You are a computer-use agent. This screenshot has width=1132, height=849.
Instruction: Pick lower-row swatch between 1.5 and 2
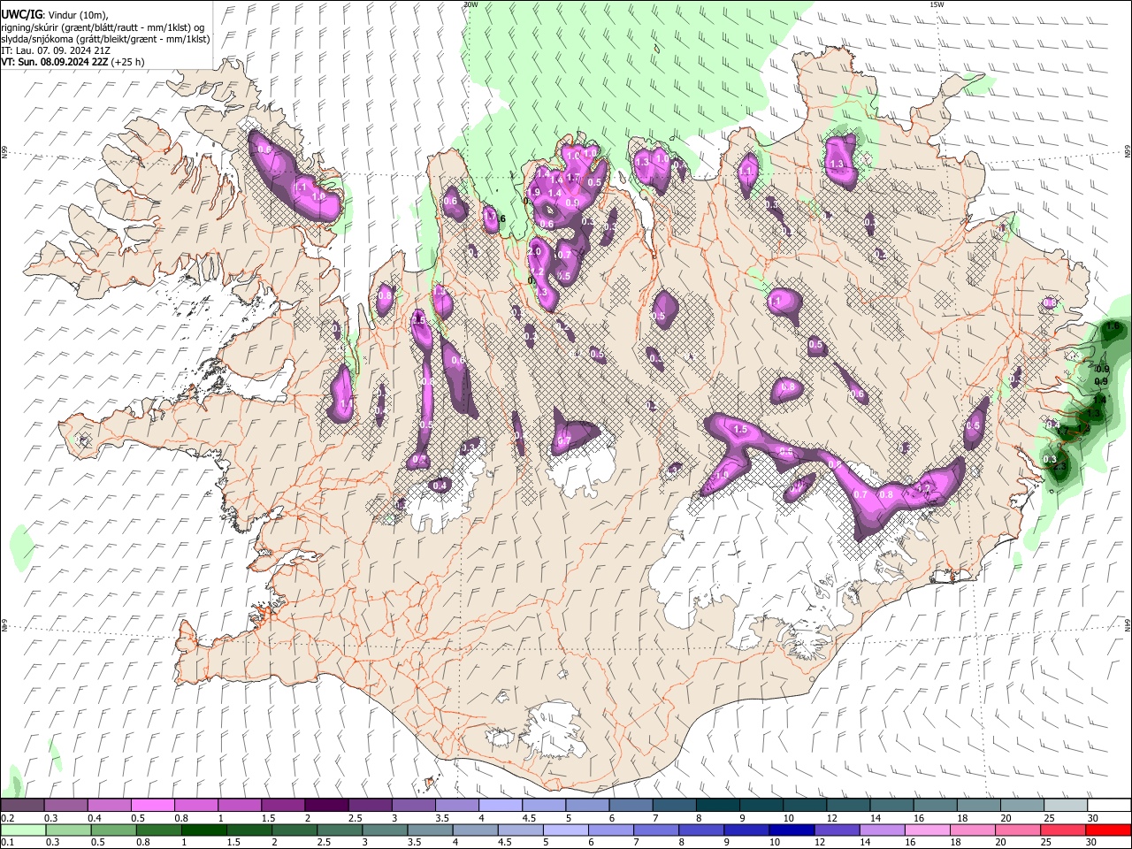(249, 830)
